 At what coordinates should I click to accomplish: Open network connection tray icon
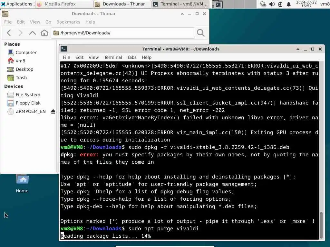click(x=263, y=4)
